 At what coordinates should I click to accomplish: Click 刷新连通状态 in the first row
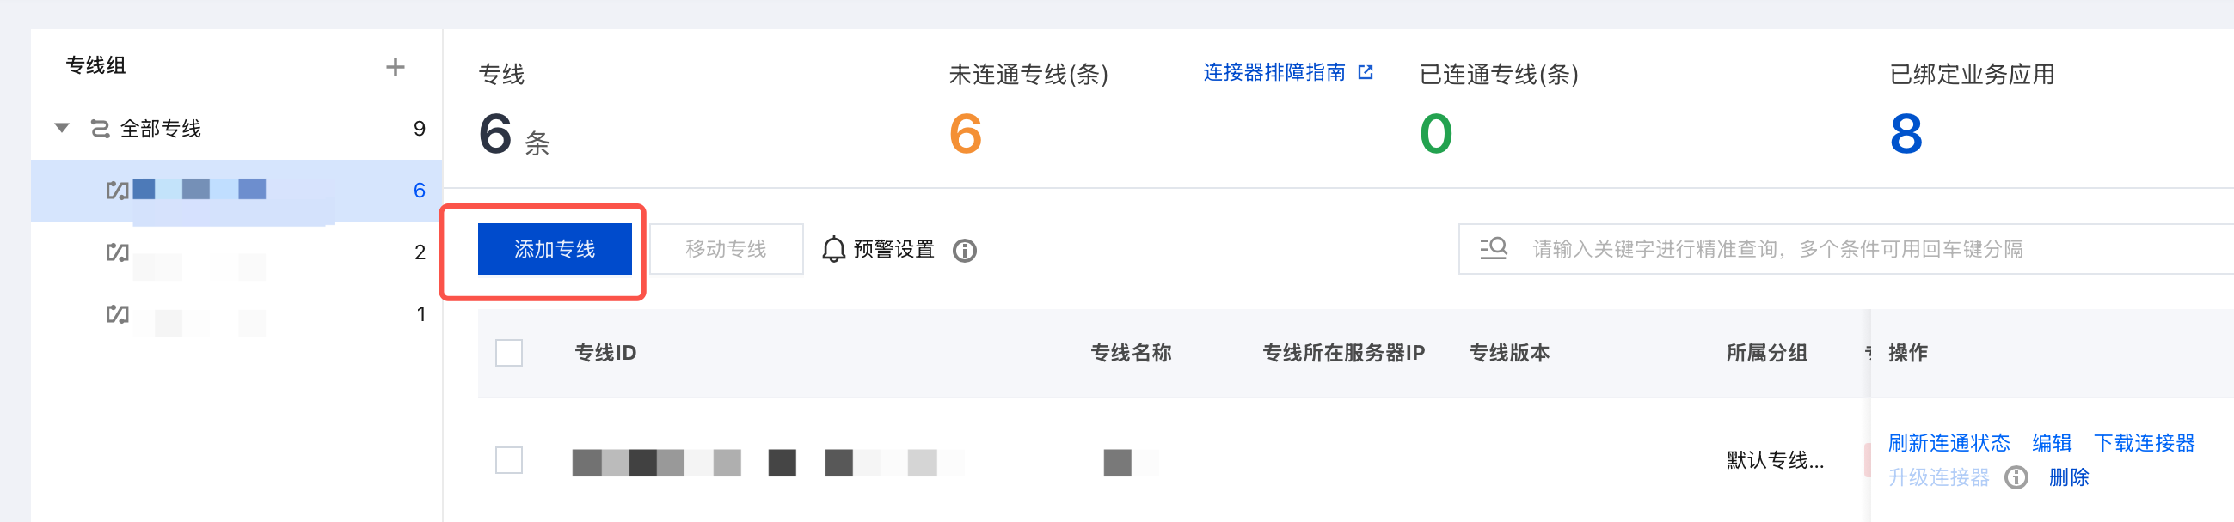click(x=1949, y=443)
